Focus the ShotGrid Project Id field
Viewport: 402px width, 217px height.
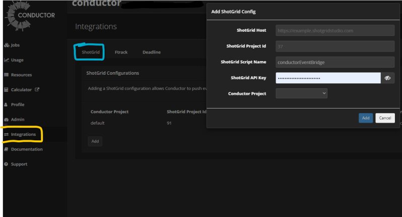click(x=335, y=46)
